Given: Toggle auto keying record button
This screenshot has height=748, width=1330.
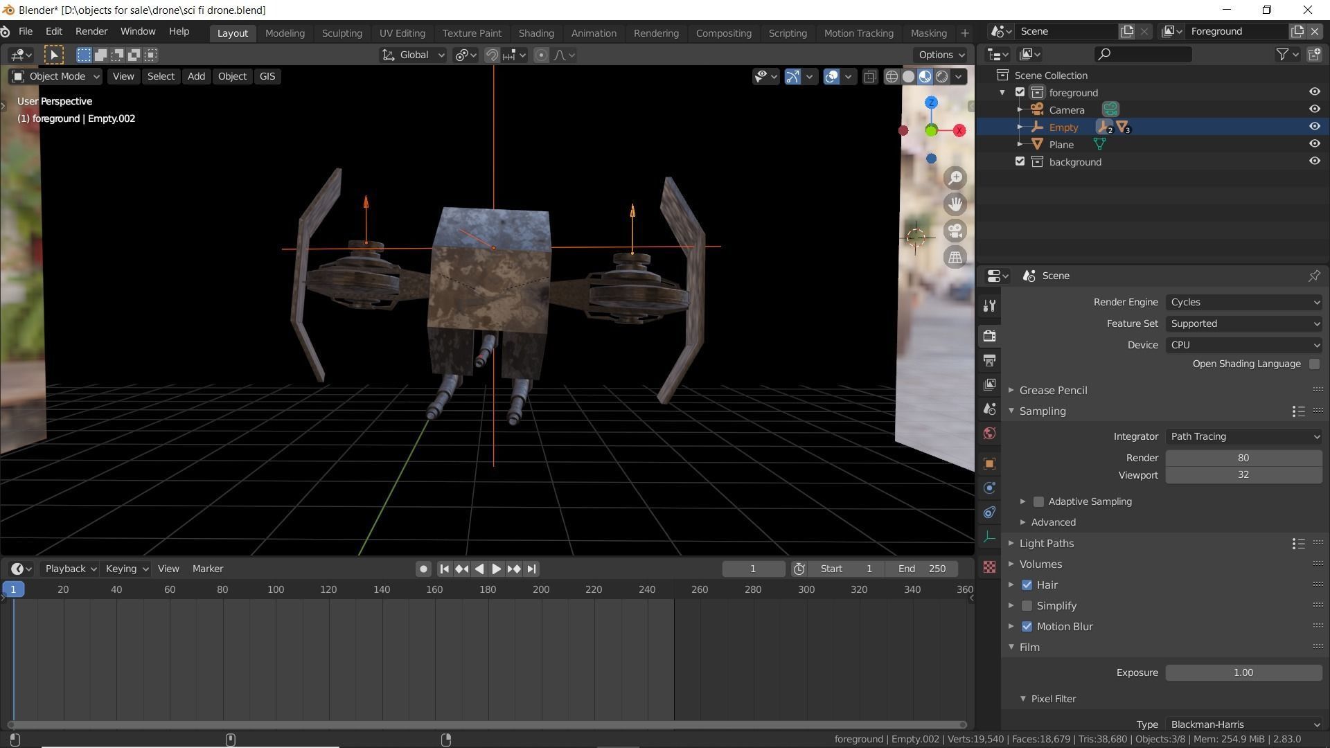Looking at the screenshot, I should (x=423, y=569).
